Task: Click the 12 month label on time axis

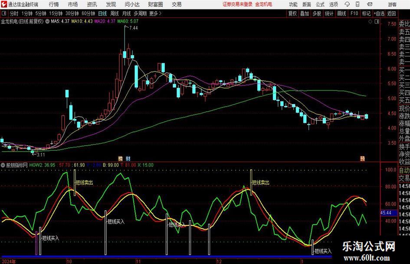Action: point(219,261)
